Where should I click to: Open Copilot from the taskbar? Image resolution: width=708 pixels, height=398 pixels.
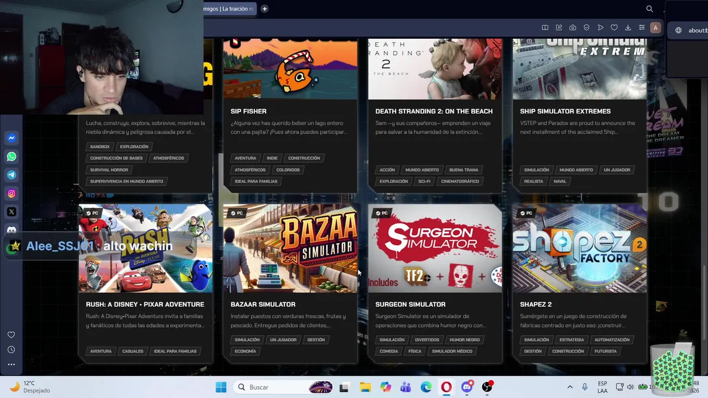click(386, 387)
